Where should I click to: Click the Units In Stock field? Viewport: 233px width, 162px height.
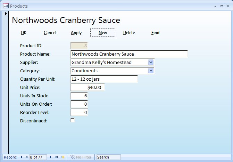[79, 96]
